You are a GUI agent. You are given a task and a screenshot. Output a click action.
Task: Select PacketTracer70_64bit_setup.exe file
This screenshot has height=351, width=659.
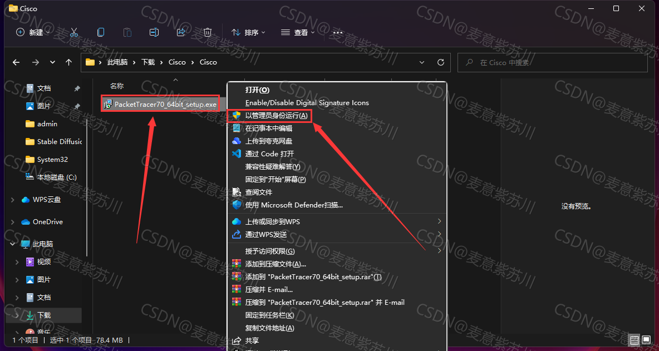point(160,103)
